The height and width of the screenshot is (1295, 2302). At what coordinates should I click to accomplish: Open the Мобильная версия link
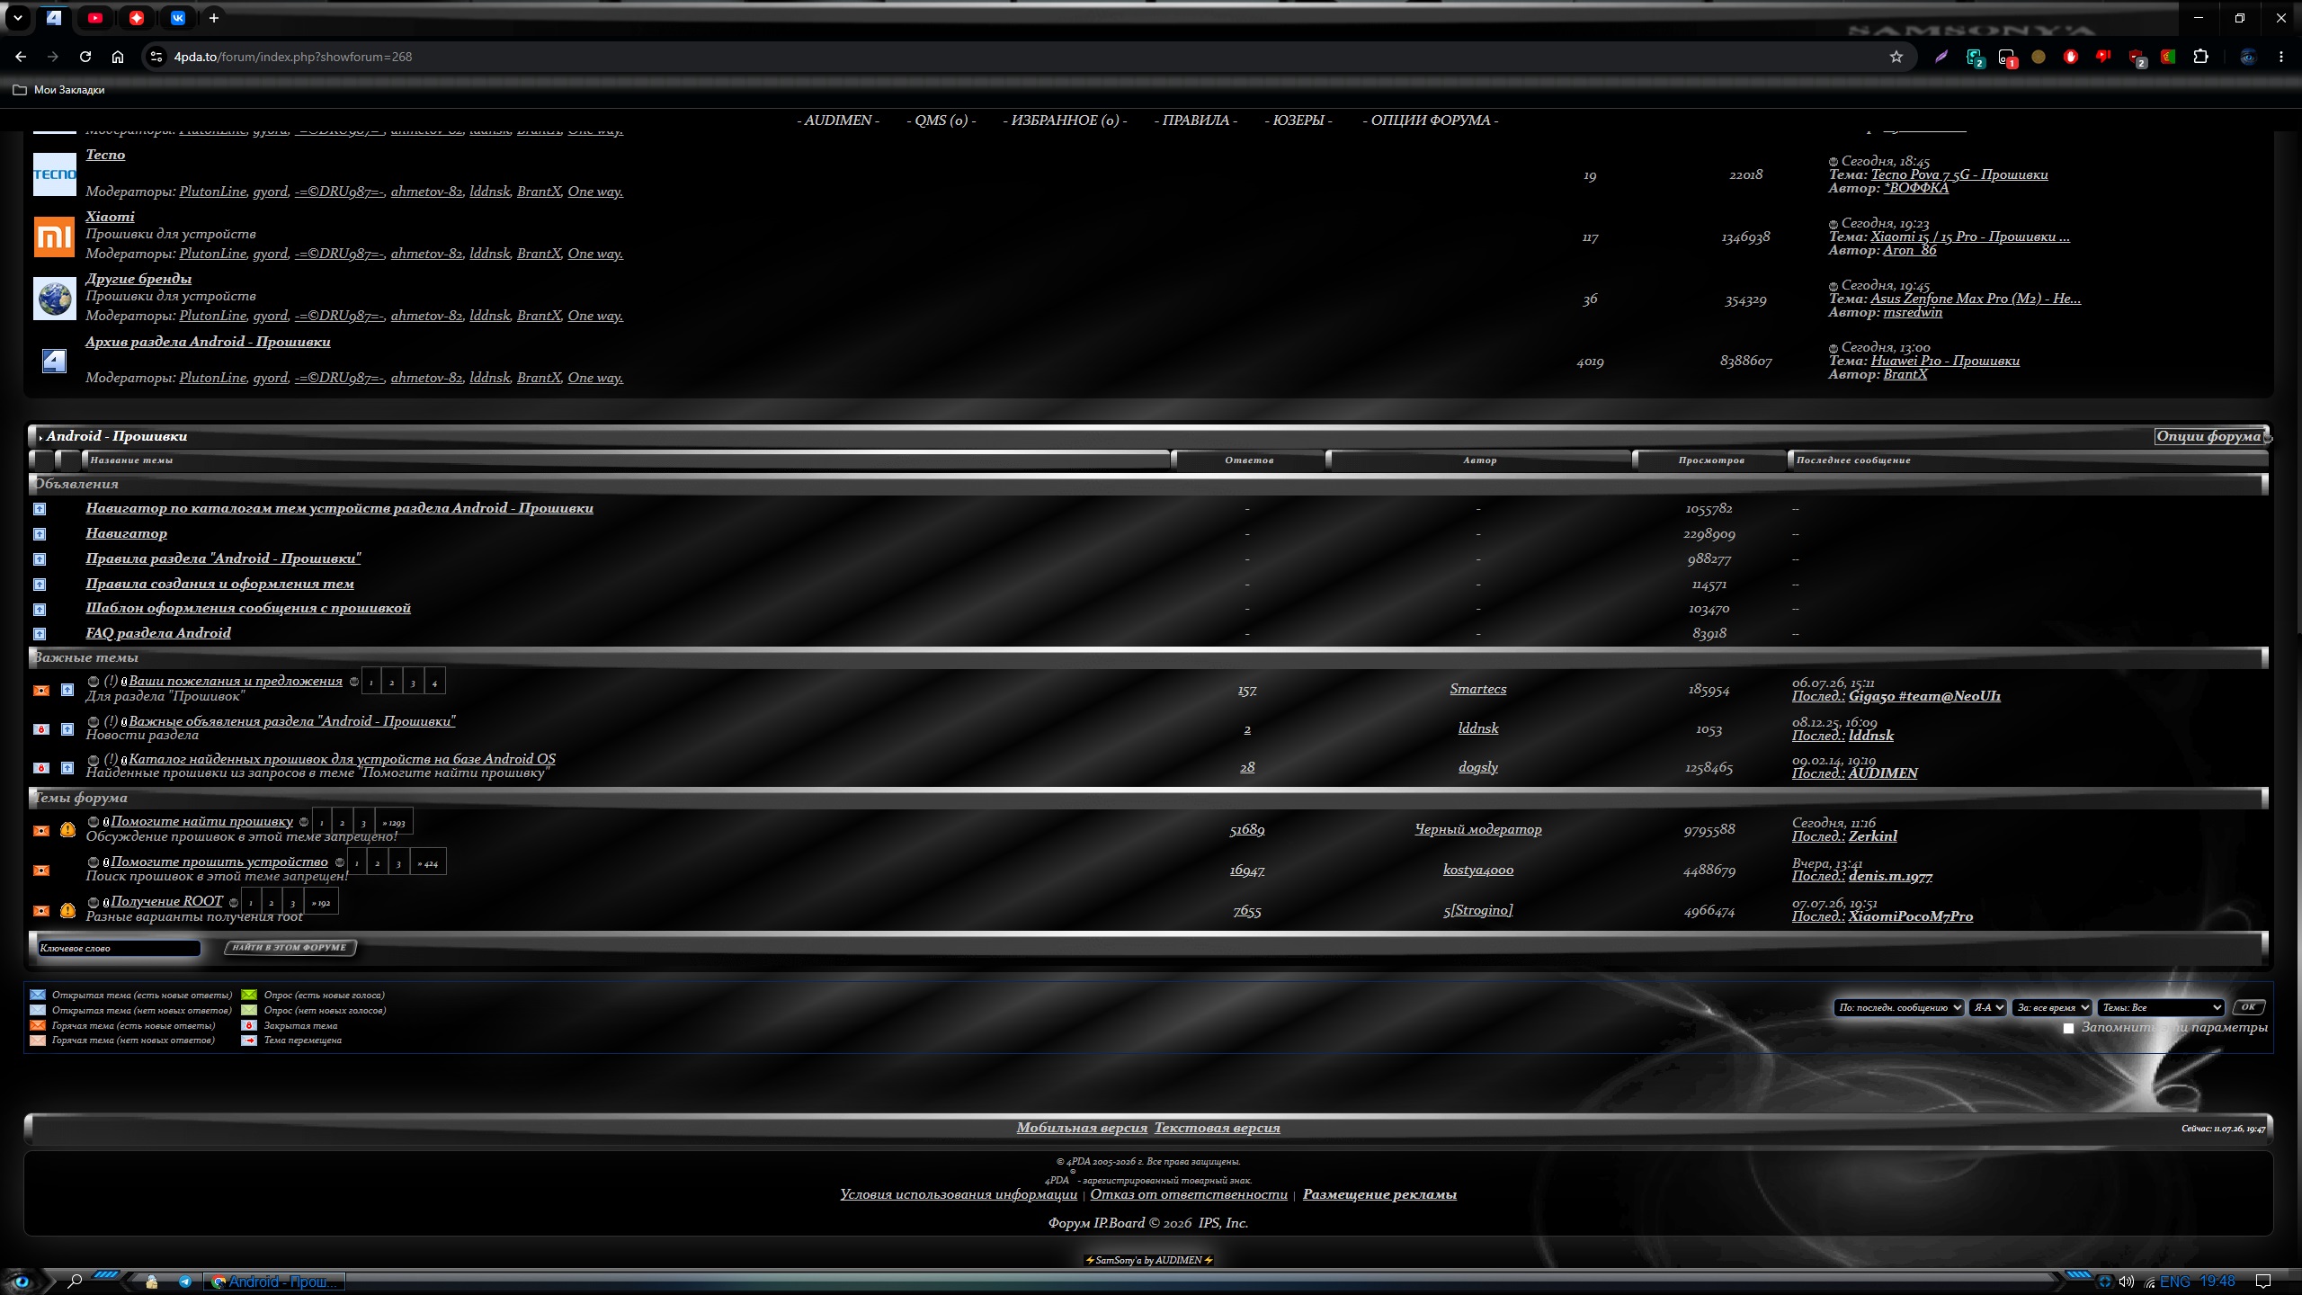(x=1082, y=1128)
